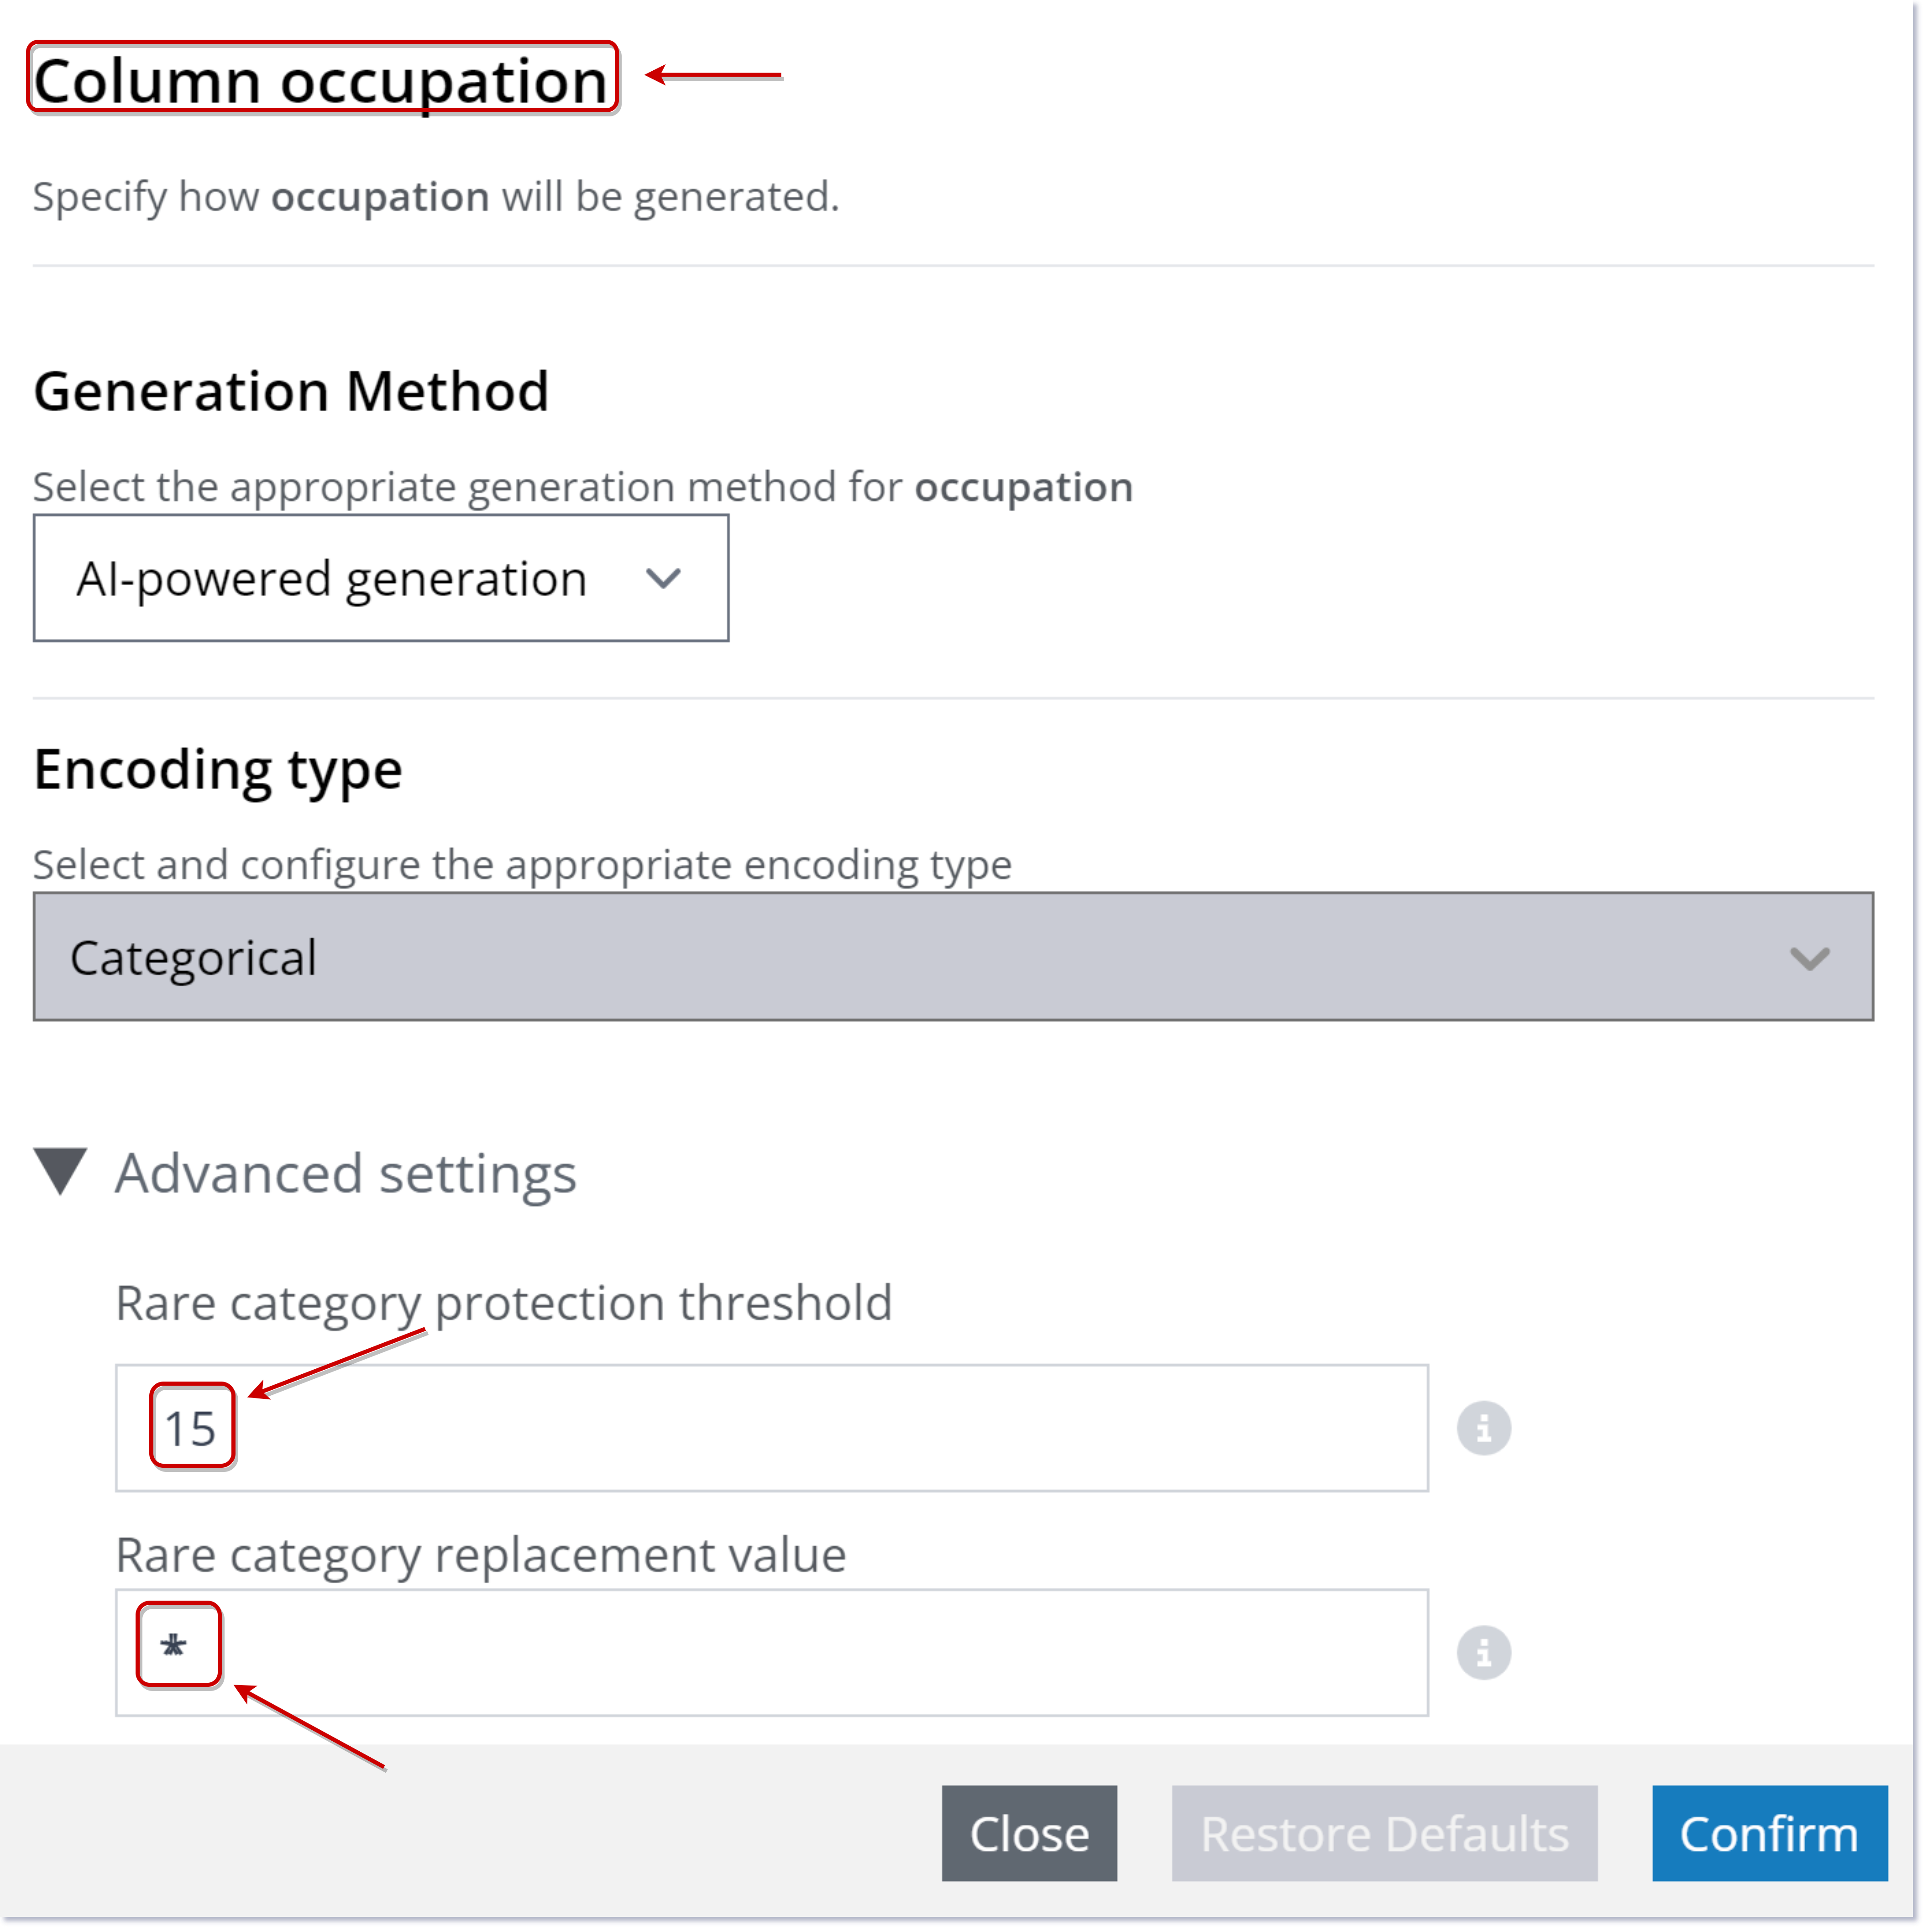Screen dimensions: 1928x1932
Task: Click info icon beside protection threshold field
Action: click(x=1483, y=1428)
